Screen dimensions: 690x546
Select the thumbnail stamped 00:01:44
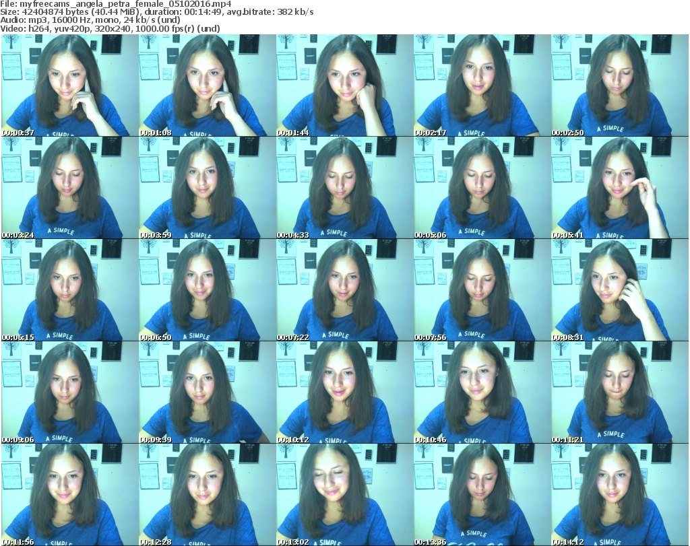coord(344,85)
